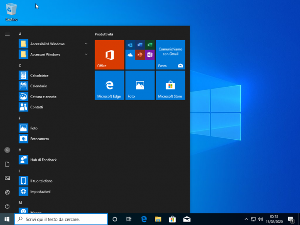Show hidden system tray icons
300x225 pixels.
coord(246,219)
